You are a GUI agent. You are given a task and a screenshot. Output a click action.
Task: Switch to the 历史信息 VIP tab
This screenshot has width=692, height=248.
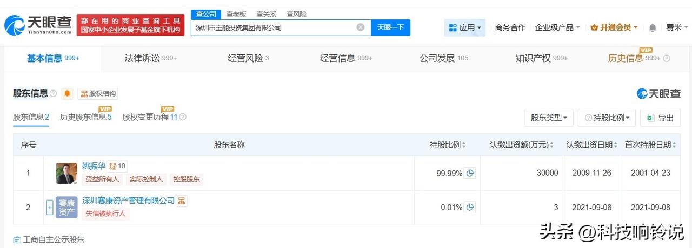click(x=634, y=58)
